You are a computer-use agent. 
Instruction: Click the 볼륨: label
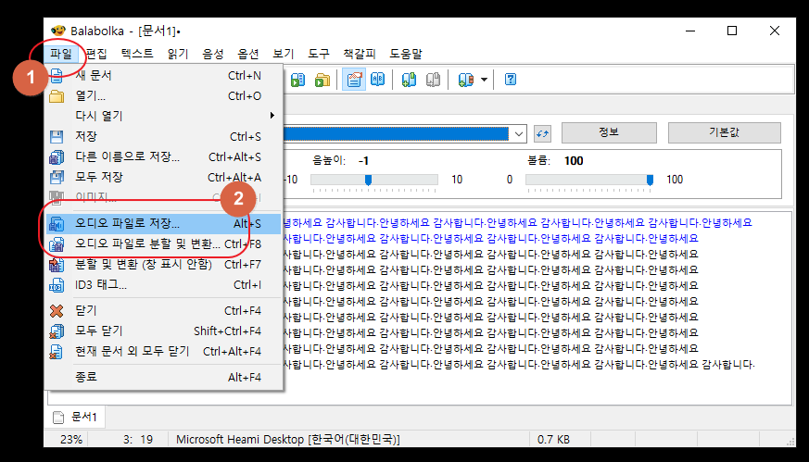pyautogui.click(x=538, y=161)
